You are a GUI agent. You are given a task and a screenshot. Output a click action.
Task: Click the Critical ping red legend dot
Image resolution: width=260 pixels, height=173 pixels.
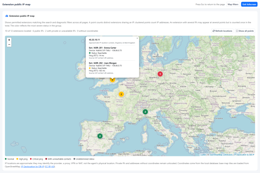pos(31,159)
